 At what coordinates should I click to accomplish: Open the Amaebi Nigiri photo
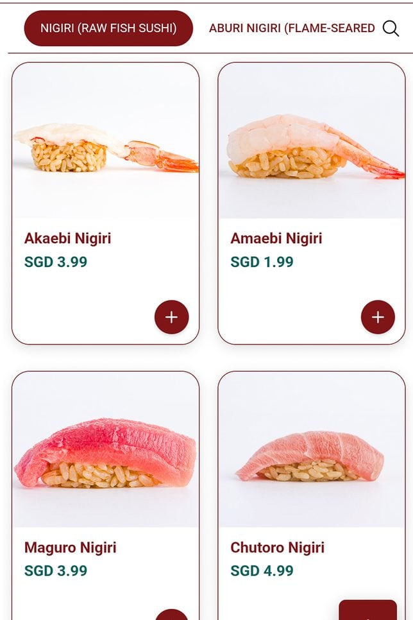[312, 141]
